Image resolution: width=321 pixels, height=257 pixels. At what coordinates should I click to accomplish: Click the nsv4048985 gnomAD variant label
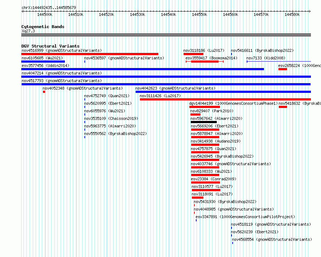(234, 209)
